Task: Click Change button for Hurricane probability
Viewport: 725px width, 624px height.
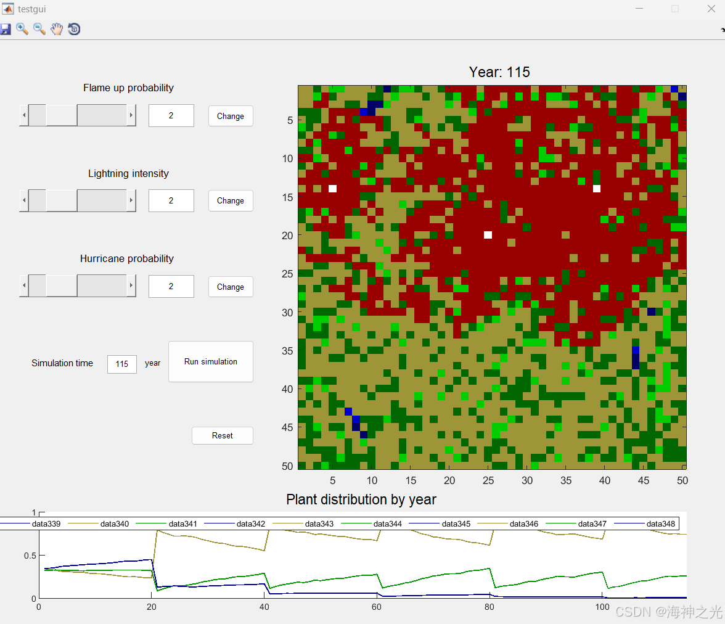Action: pos(231,287)
